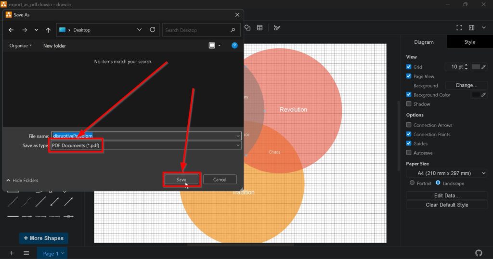Click the table insert icon in toolbar
Screen dimensions: 493x259
point(260,28)
